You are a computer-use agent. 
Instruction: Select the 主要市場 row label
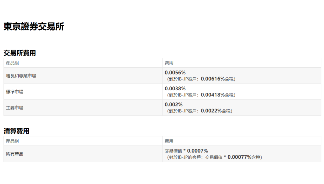[x=15, y=108]
